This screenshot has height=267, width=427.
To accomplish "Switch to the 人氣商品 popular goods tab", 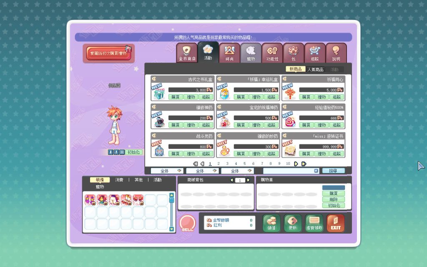I will coord(316,69).
